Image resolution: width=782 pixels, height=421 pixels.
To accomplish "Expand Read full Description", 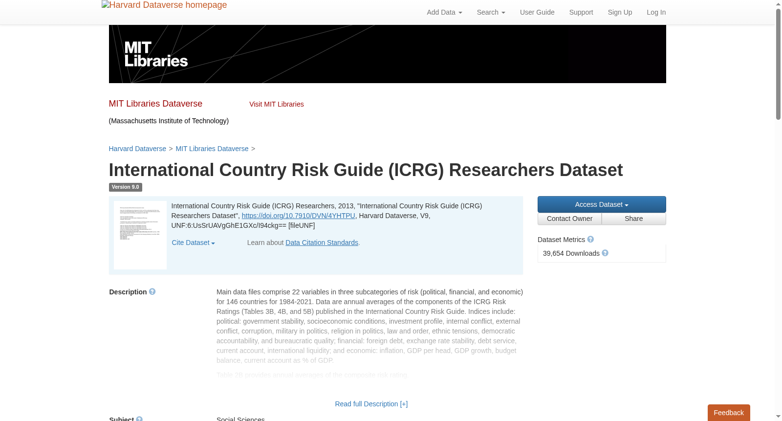I will [371, 404].
